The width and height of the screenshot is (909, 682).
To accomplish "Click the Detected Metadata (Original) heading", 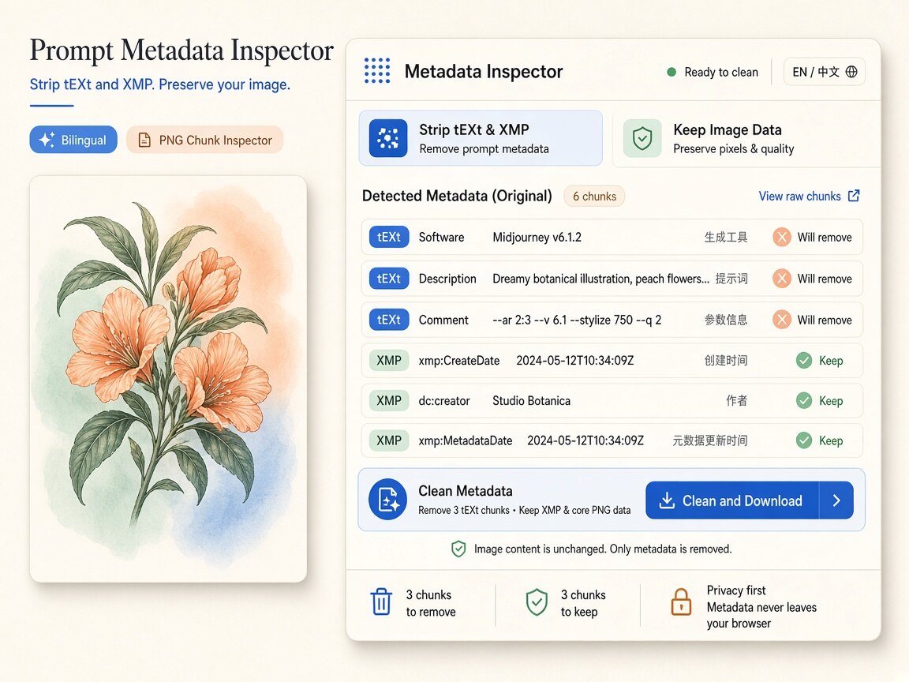I will click(457, 196).
